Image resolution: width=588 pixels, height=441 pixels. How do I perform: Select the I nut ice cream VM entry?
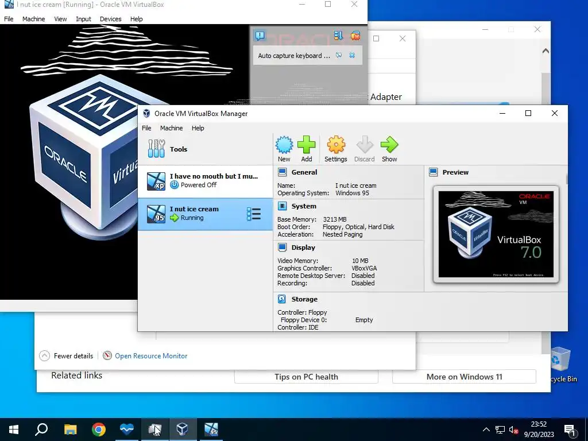pyautogui.click(x=205, y=214)
